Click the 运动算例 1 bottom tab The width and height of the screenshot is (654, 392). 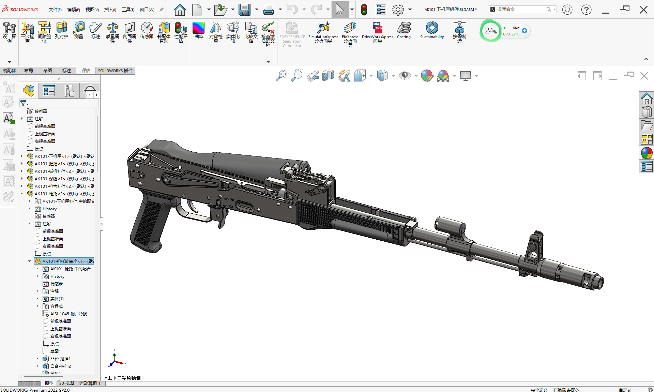pos(90,383)
